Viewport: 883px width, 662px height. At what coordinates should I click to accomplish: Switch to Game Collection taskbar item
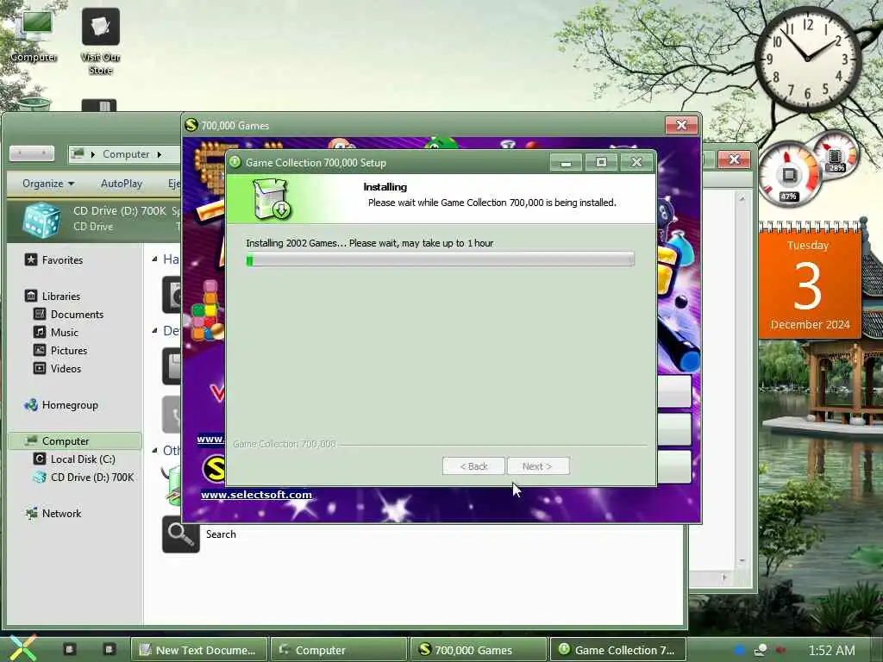tap(617, 650)
